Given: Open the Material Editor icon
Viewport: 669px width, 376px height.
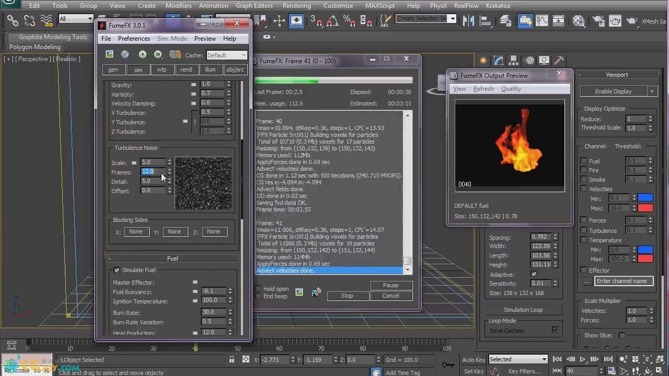Looking at the screenshot, I should pos(579,20).
